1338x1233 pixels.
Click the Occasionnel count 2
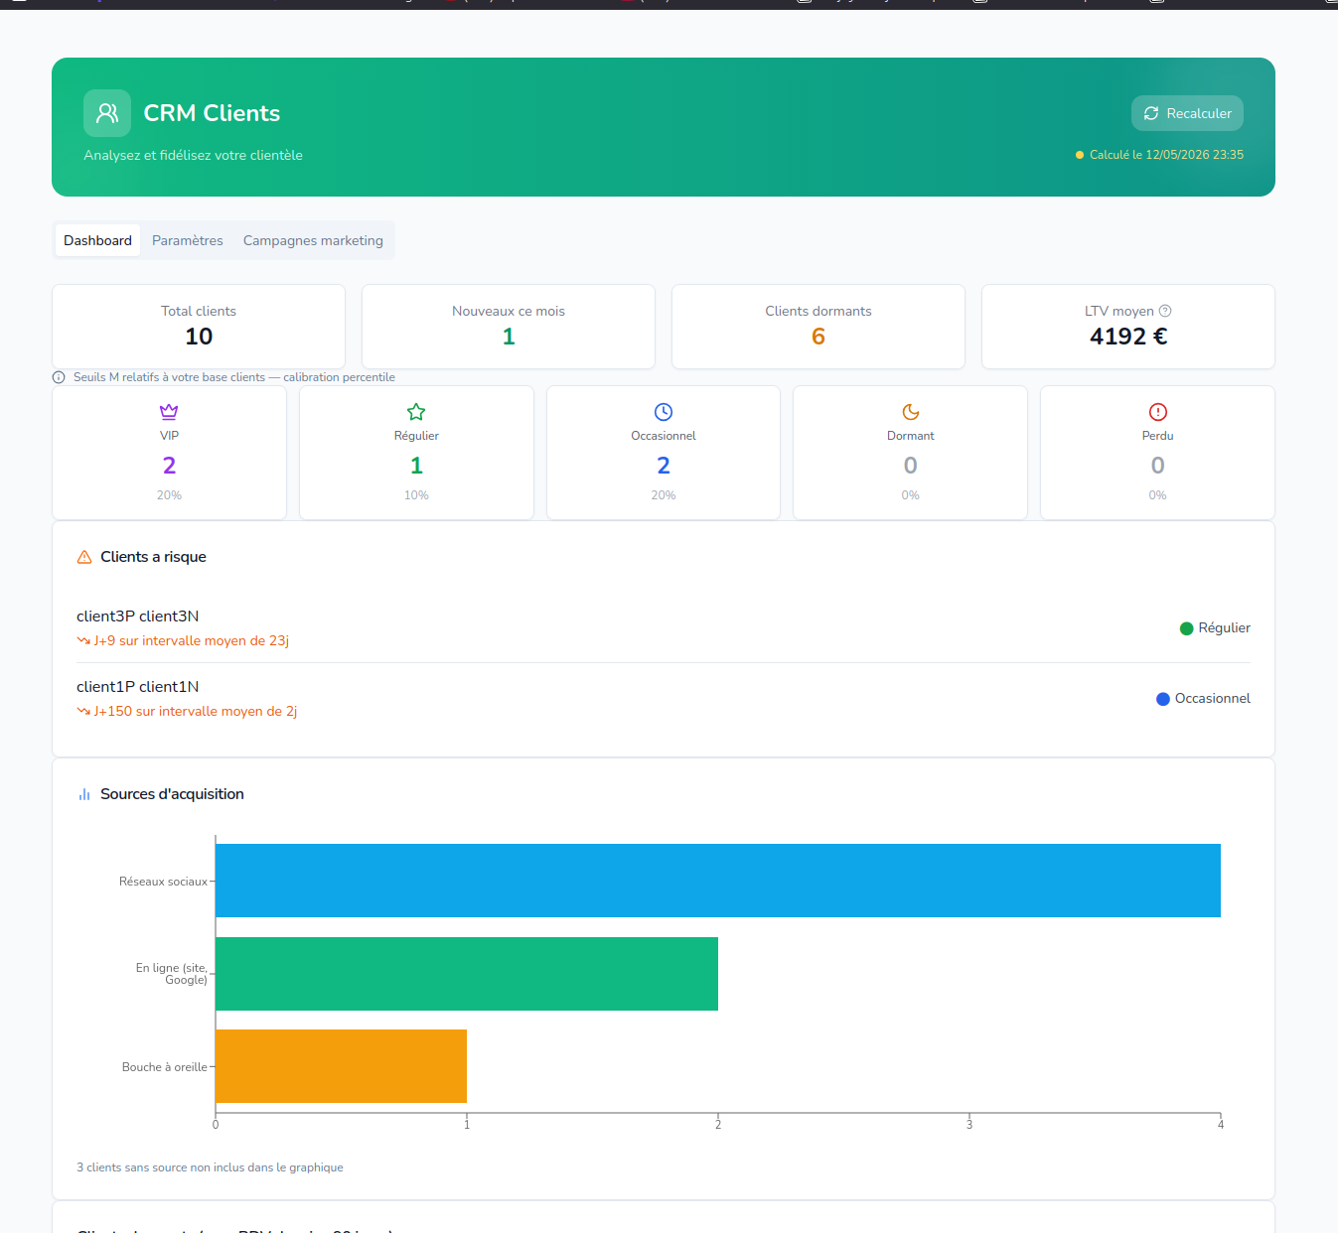[x=664, y=466]
